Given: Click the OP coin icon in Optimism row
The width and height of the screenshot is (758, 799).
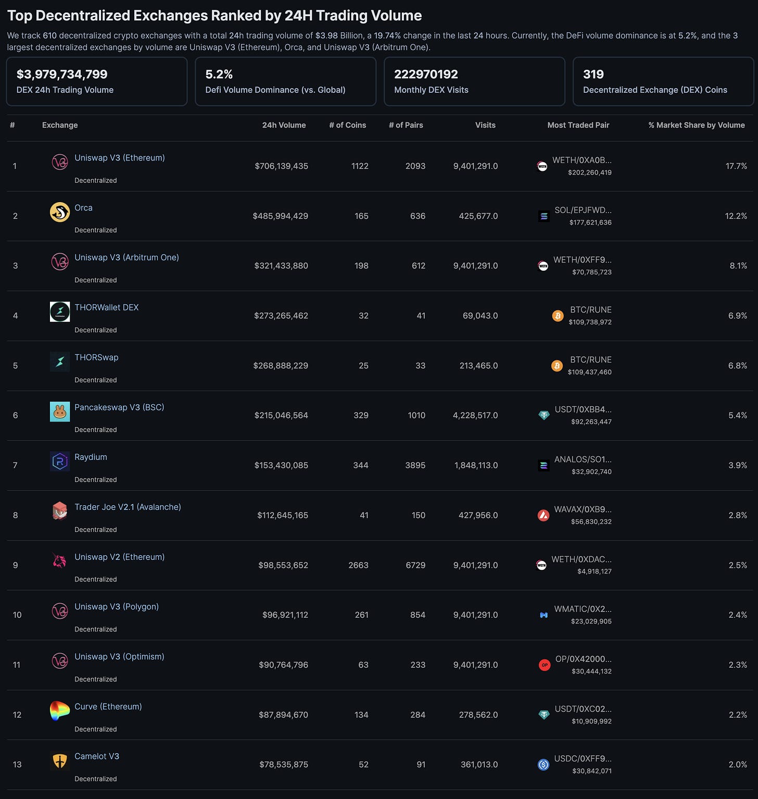Looking at the screenshot, I should (x=545, y=665).
